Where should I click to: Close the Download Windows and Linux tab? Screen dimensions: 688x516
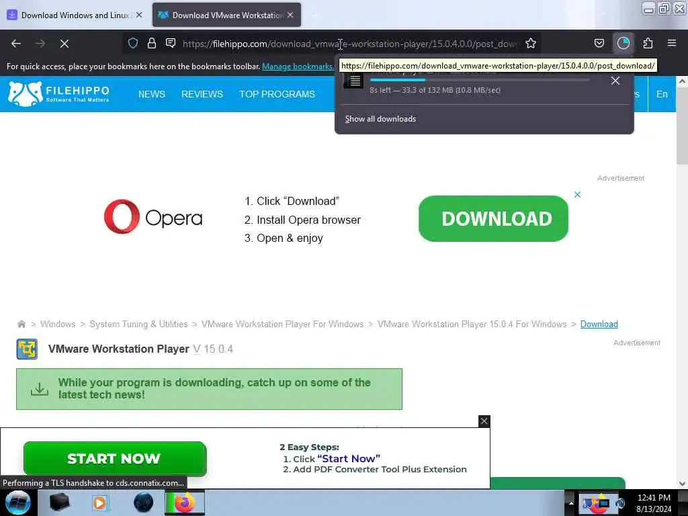click(139, 15)
